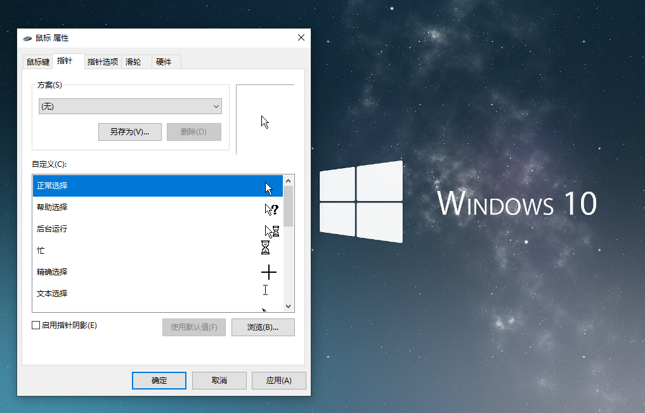645x413 pixels.
Task: Click 浏览(B)... to browse cursors
Action: [263, 327]
